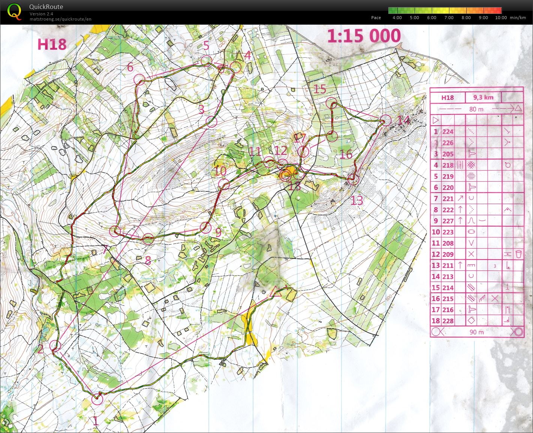533x433 pixels.
Task: Click code 228 in the table
Action: (x=448, y=321)
